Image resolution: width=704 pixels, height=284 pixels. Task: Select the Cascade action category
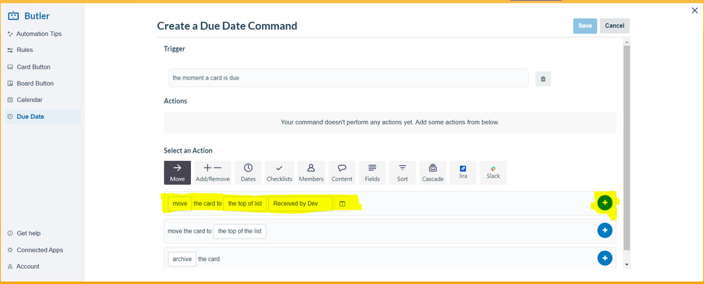coord(433,173)
